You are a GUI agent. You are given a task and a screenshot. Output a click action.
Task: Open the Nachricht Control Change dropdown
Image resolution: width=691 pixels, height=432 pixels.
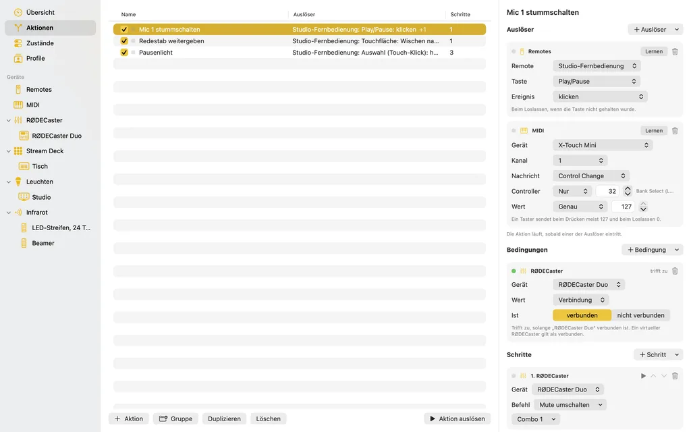click(x=591, y=176)
